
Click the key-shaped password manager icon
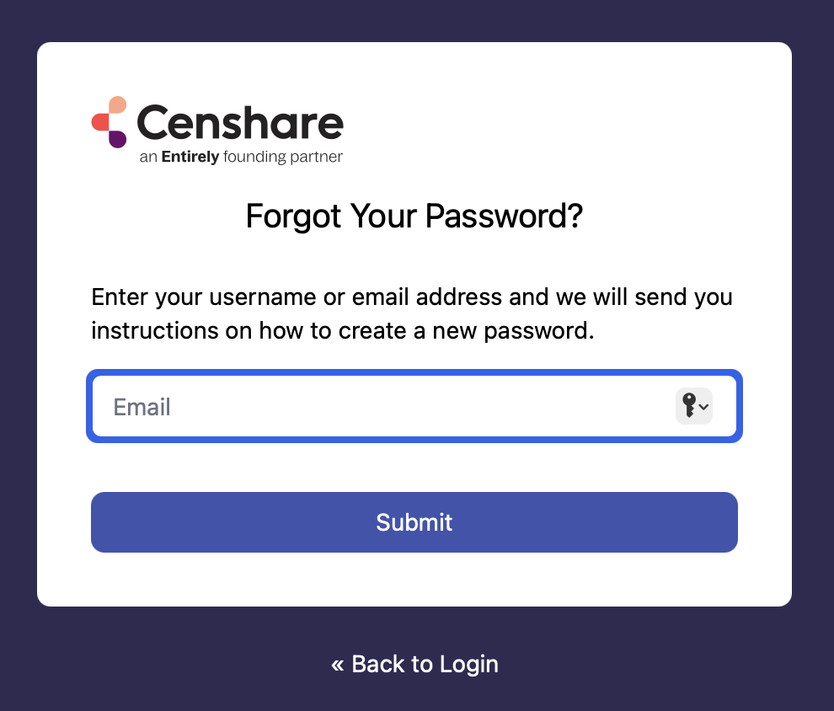tap(689, 405)
